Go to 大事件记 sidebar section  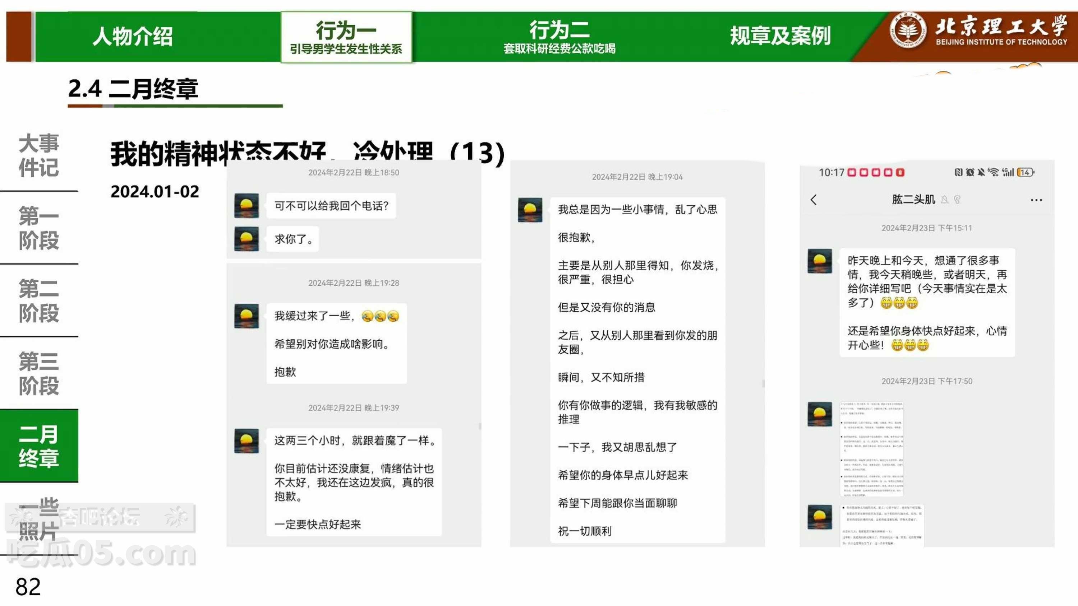click(x=38, y=155)
